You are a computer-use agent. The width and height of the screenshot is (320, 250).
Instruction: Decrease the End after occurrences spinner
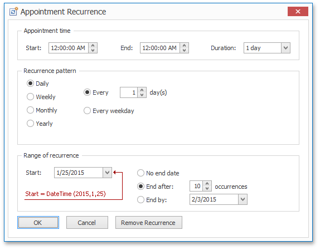click(x=207, y=188)
